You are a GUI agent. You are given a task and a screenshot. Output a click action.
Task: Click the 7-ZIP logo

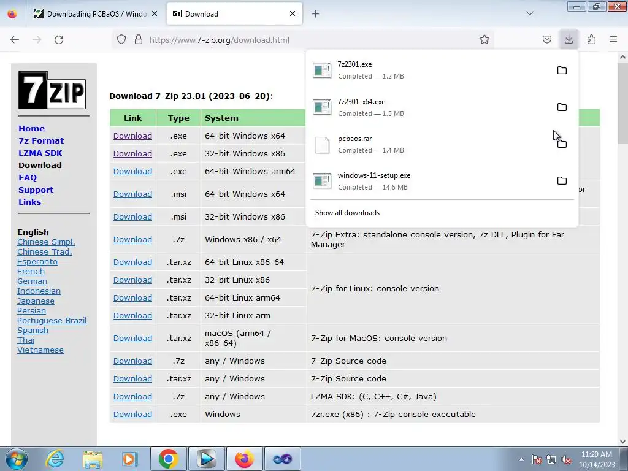tap(52, 90)
